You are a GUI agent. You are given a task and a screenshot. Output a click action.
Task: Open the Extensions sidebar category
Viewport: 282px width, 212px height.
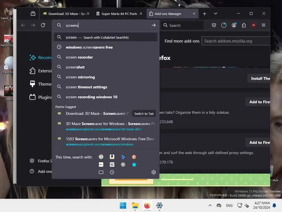(x=40, y=71)
